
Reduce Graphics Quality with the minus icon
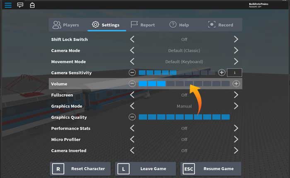pyautogui.click(x=132, y=117)
